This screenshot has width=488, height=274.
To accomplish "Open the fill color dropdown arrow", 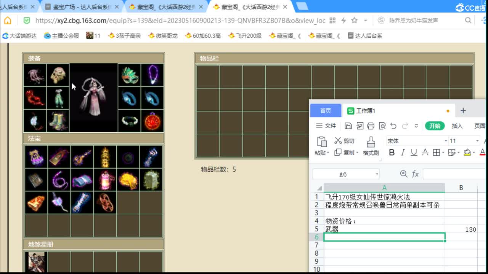I will (x=474, y=153).
